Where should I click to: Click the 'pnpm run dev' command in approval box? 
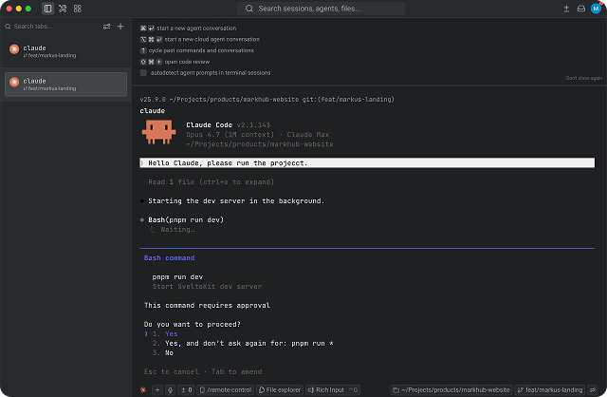pos(177,276)
